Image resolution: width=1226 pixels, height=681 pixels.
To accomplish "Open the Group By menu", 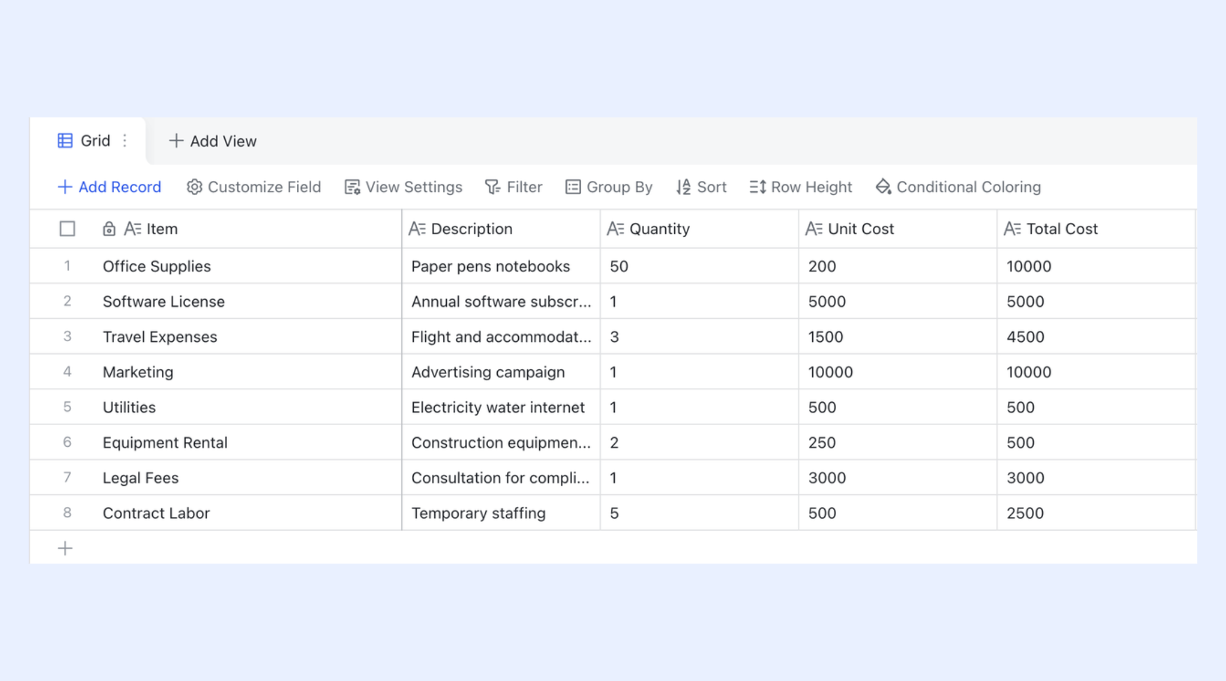I will [609, 187].
